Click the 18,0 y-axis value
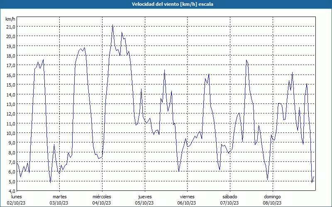This screenshot has width=332, height=207. coord(11,56)
